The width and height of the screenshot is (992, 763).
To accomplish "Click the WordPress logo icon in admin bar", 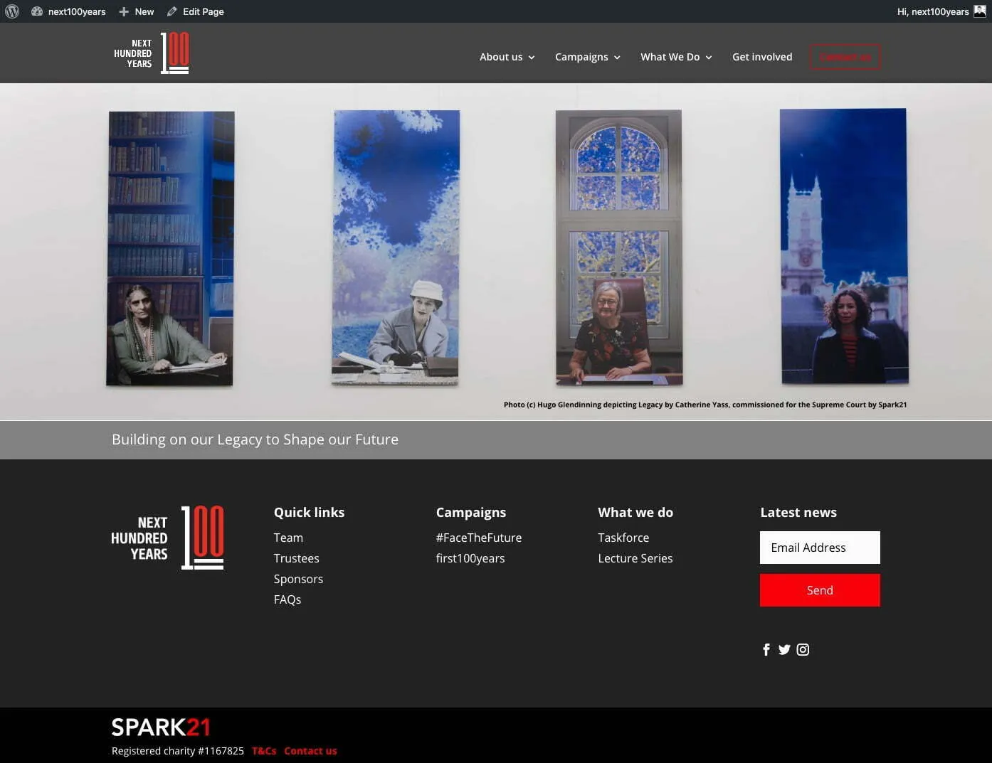I will tap(12, 11).
